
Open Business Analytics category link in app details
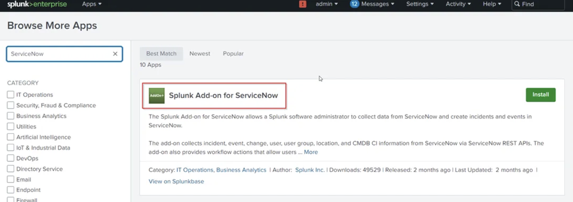tap(241, 170)
